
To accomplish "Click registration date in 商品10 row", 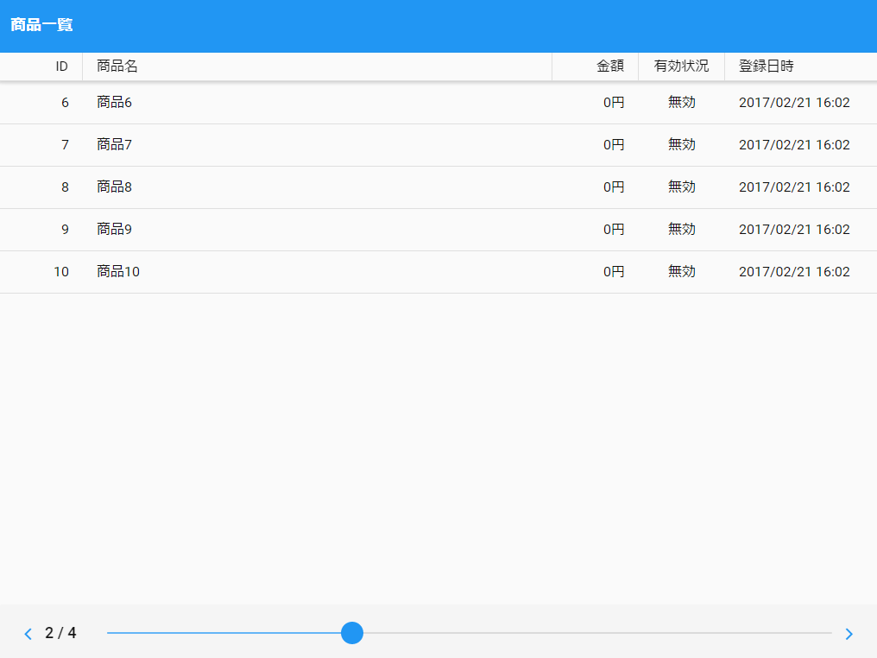I will click(x=794, y=271).
